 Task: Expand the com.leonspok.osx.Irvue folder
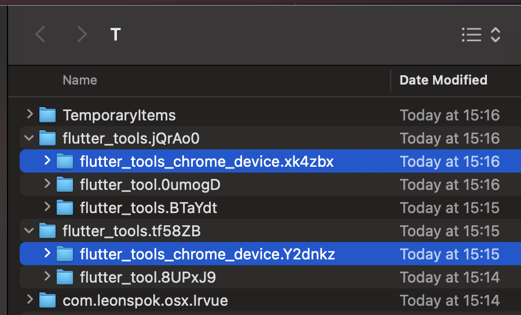point(30,300)
